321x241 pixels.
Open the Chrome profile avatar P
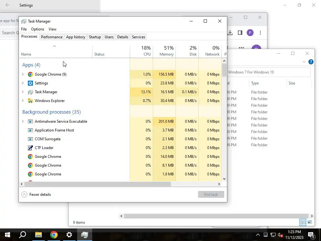(x=250, y=33)
